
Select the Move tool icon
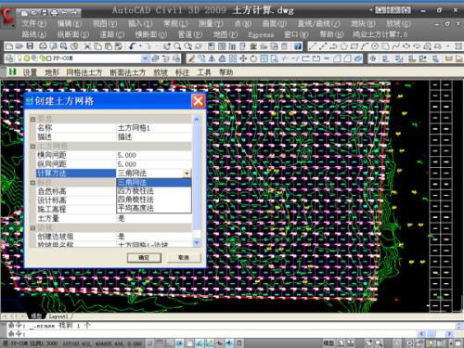click(x=243, y=58)
